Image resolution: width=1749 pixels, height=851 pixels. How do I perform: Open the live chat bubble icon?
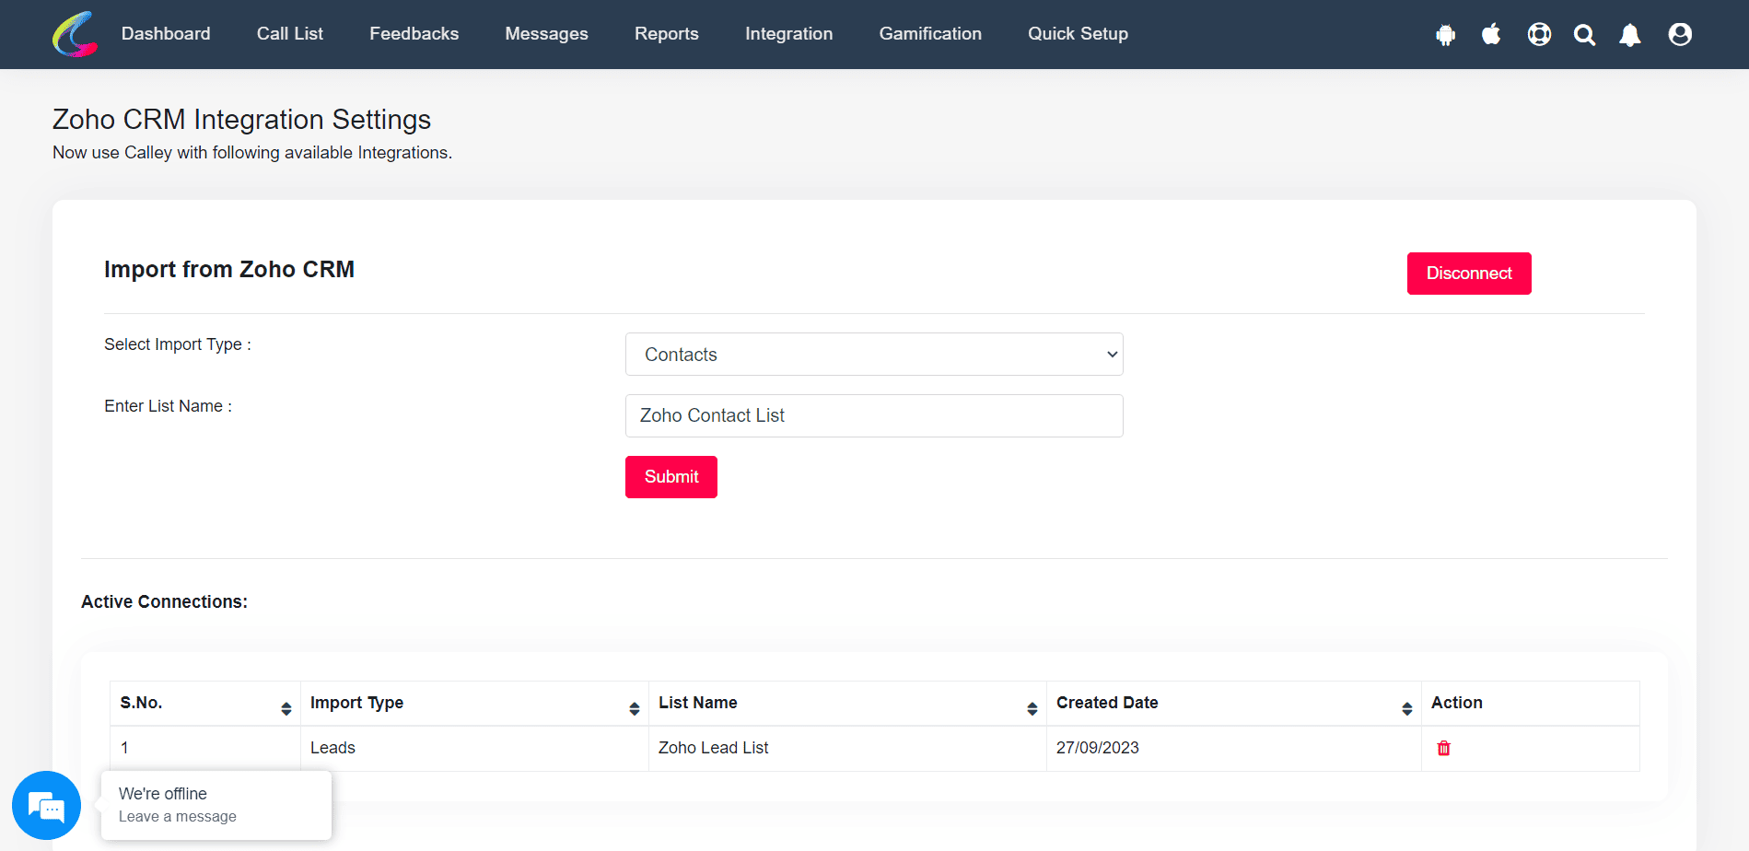click(46, 805)
